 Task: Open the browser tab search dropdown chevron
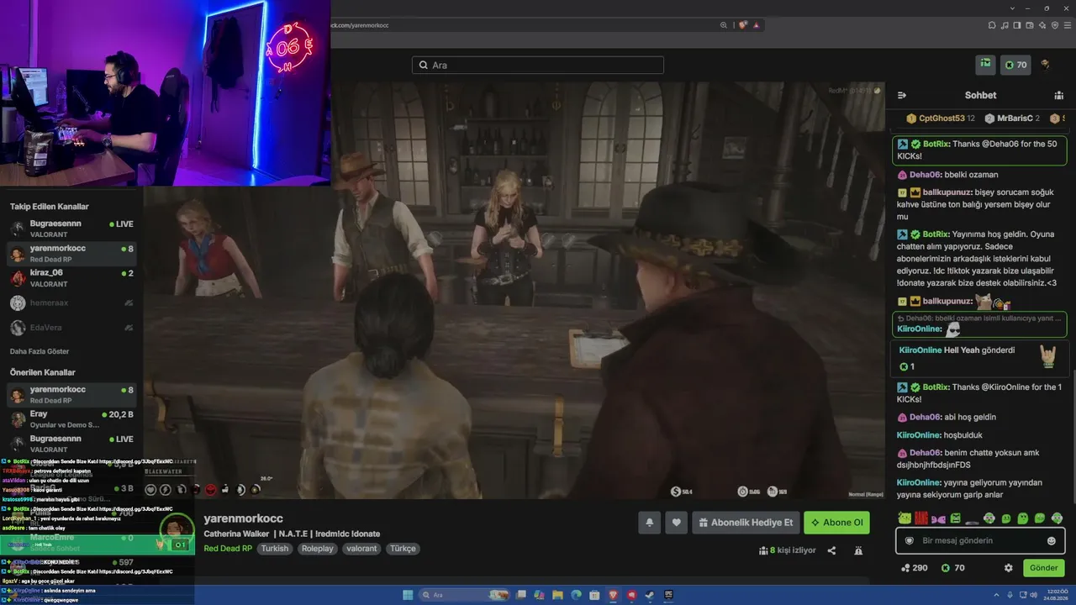[1011, 8]
